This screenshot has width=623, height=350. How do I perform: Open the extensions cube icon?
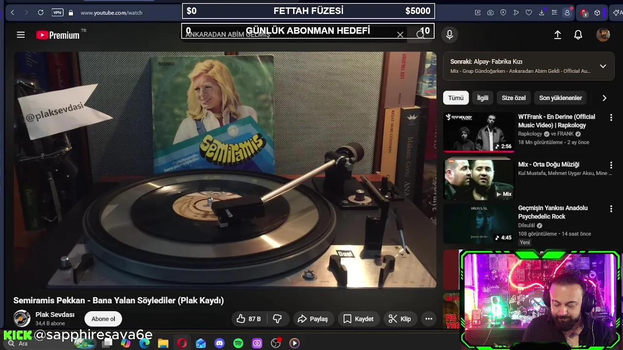pyautogui.click(x=597, y=13)
